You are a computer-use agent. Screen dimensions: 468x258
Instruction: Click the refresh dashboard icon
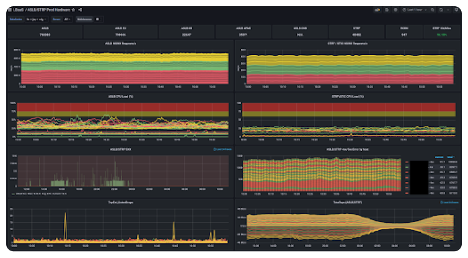pyautogui.click(x=441, y=10)
